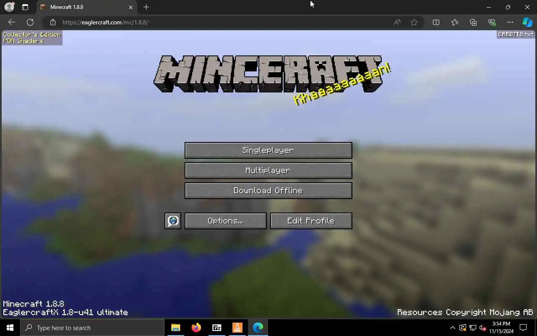
Task: Open File Explorer from taskbar
Action: (x=175, y=328)
